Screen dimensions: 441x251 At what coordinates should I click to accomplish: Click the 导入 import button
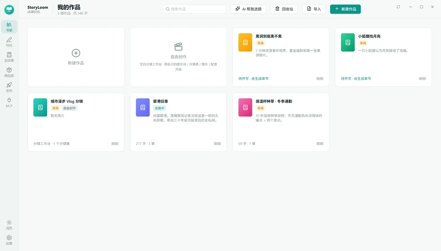(314, 9)
